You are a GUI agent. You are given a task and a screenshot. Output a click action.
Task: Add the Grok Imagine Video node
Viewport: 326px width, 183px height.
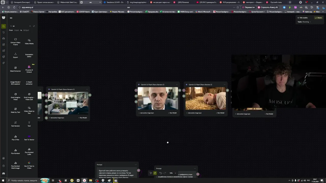point(16,97)
